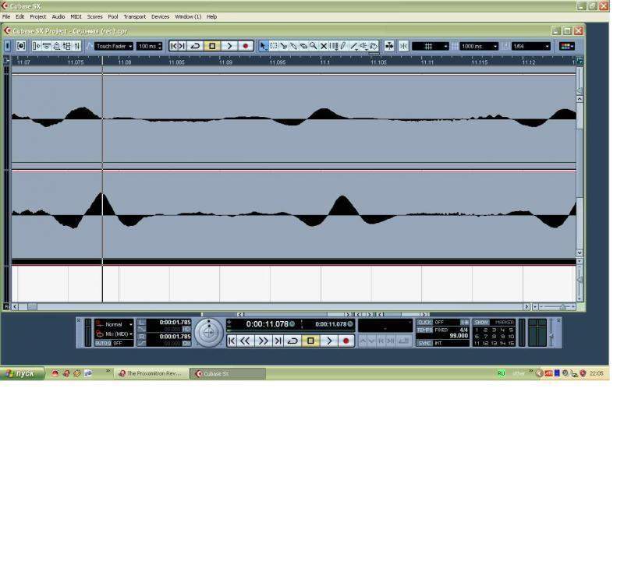Select the Split scissors tool
The width and height of the screenshot is (624, 565).
[x=284, y=46]
